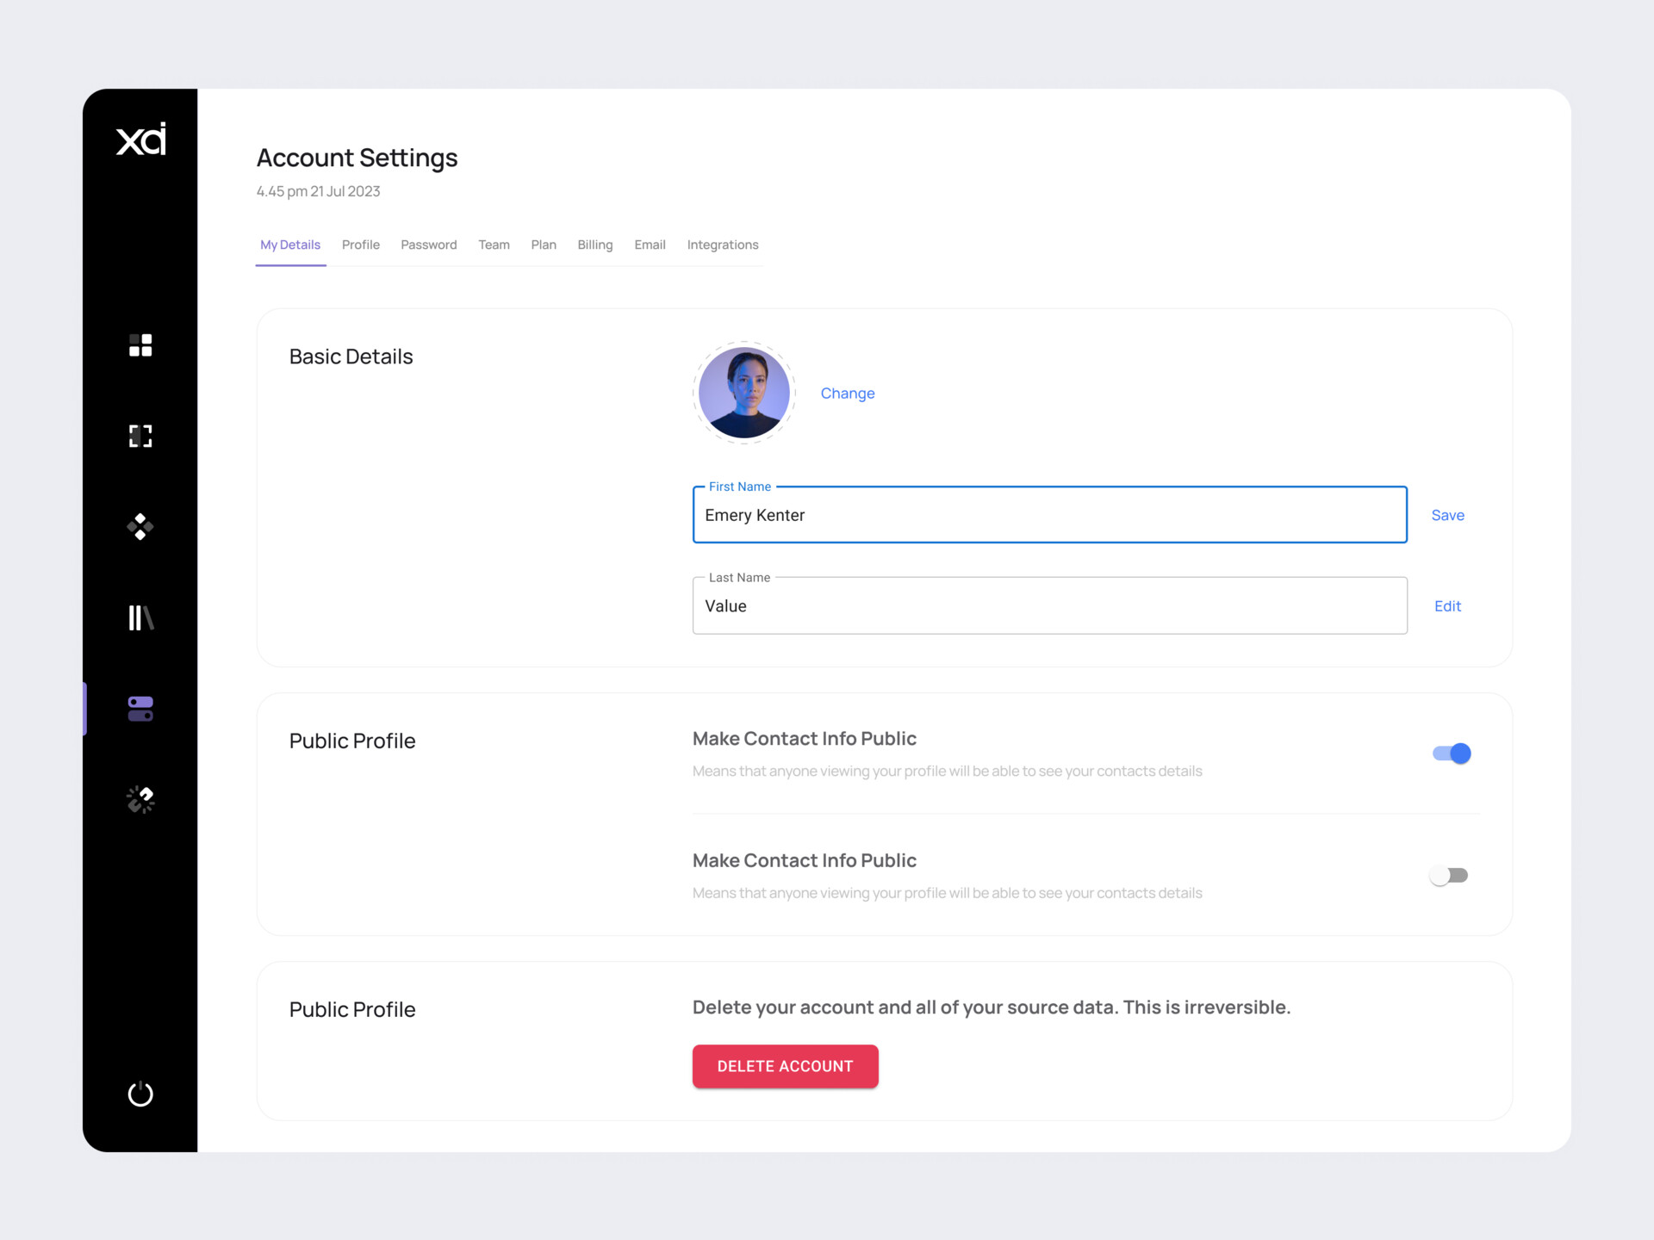Focus the Last Name input field
This screenshot has height=1240, width=1654.
(1049, 606)
